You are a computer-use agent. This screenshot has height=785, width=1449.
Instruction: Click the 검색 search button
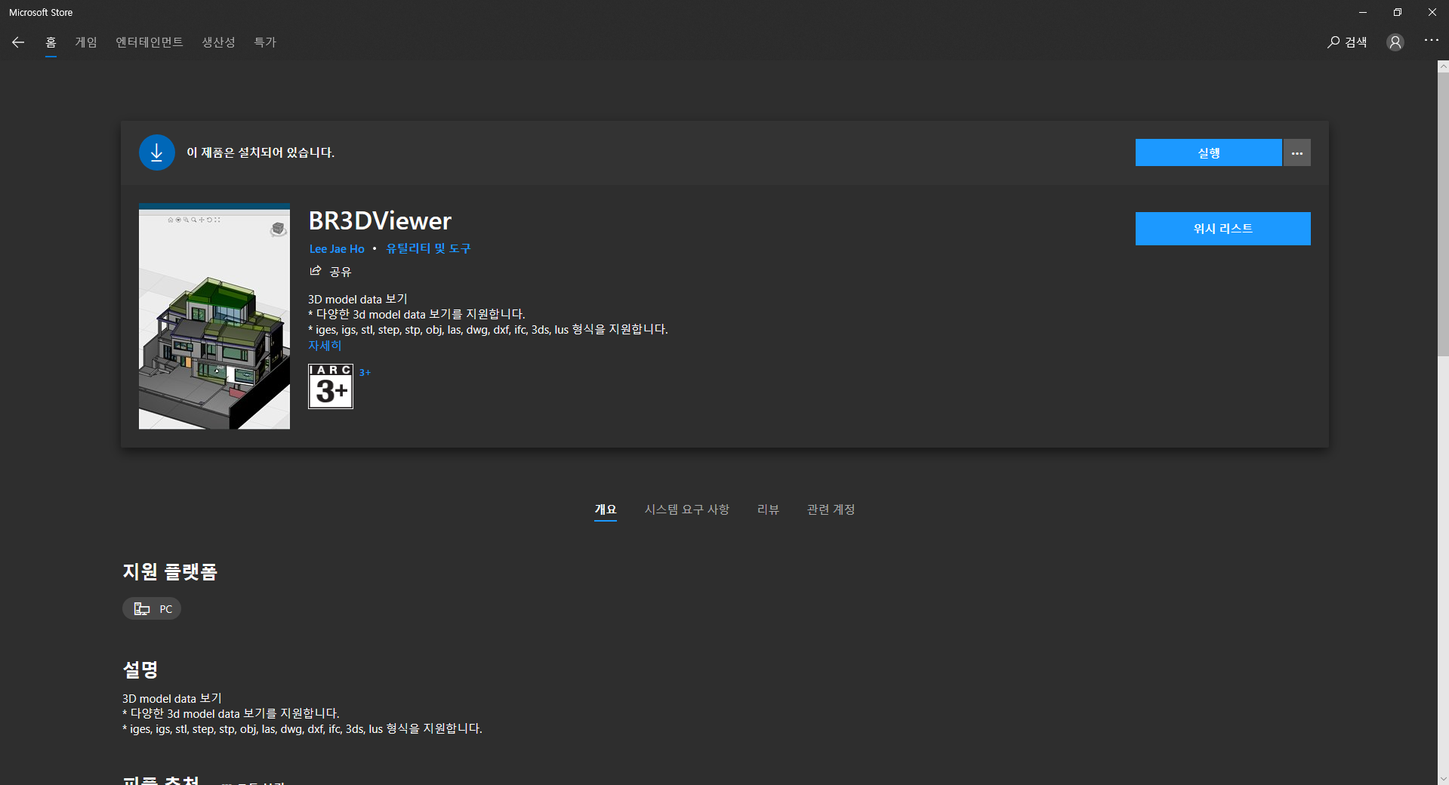click(x=1347, y=42)
